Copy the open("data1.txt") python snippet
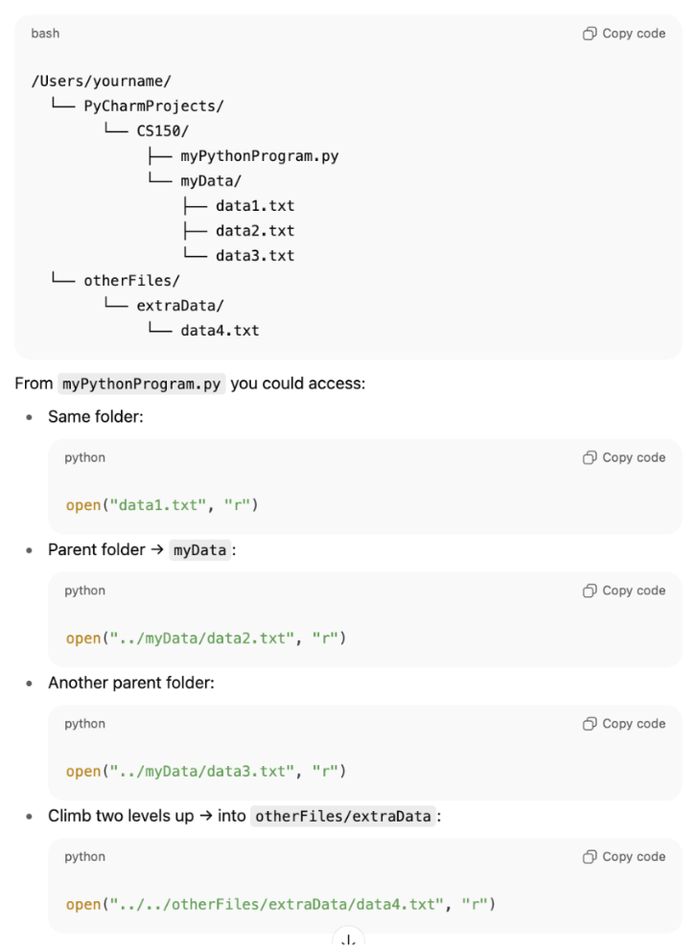696x951 pixels. pyautogui.click(x=624, y=458)
